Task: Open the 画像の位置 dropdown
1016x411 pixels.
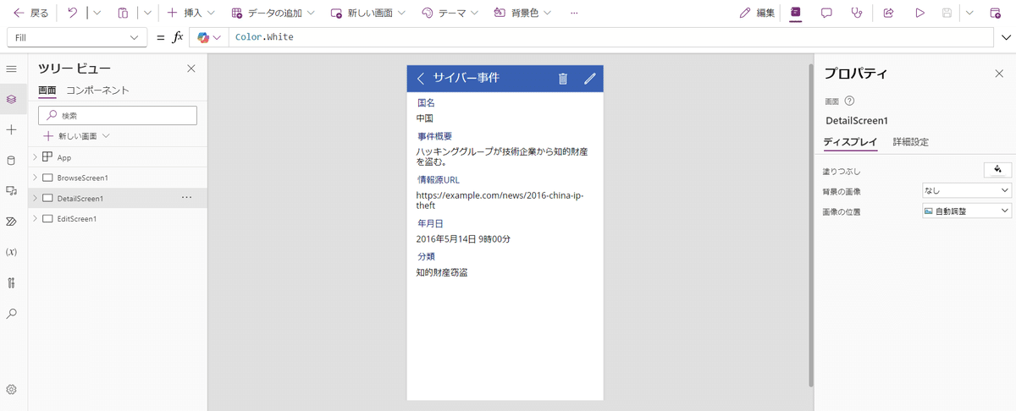Action: [967, 211]
